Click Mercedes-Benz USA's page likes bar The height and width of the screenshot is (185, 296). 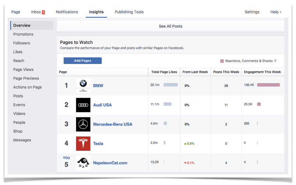click(165, 124)
